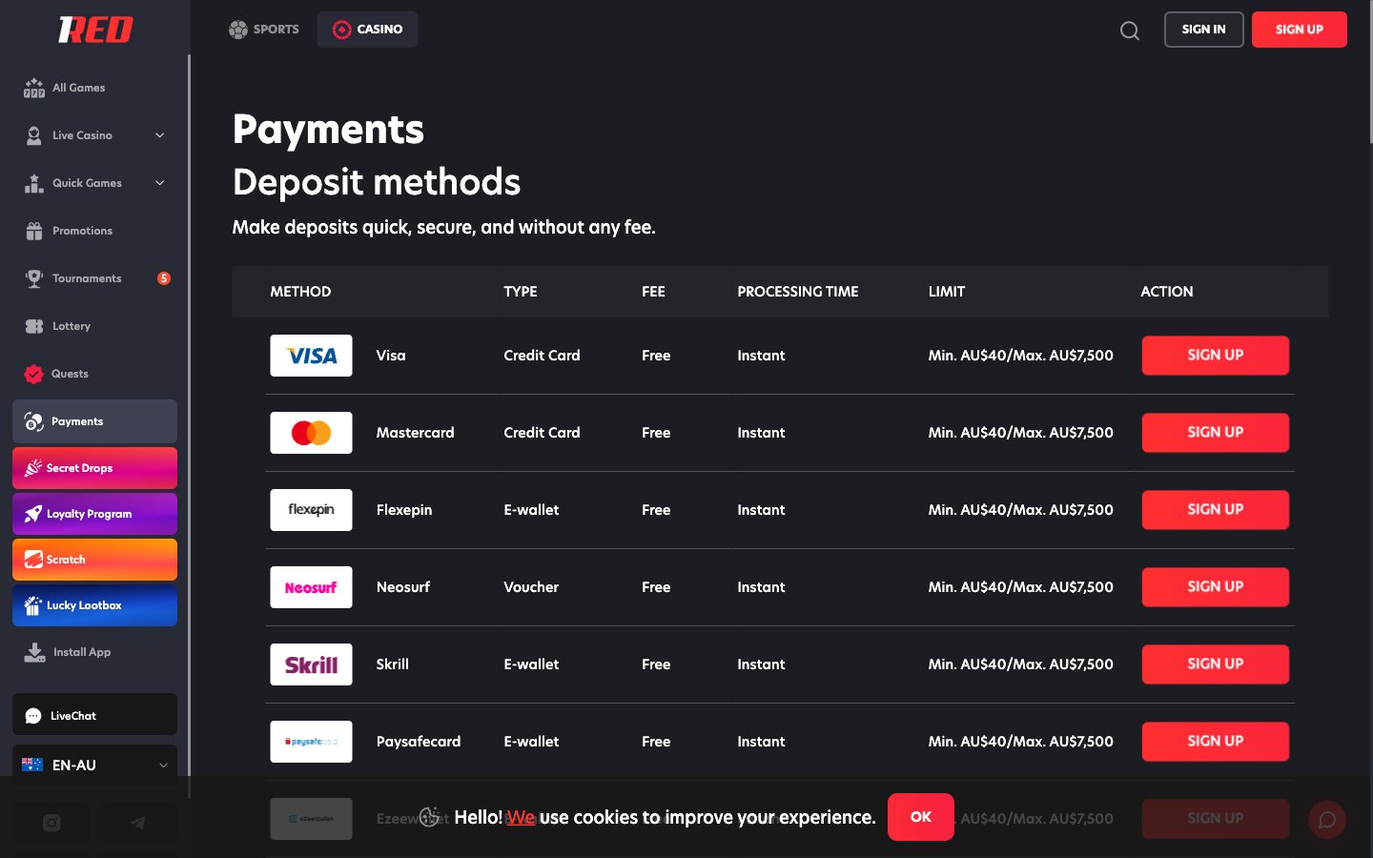Click the TYPE column header
This screenshot has width=1373, height=858.
pos(521,292)
